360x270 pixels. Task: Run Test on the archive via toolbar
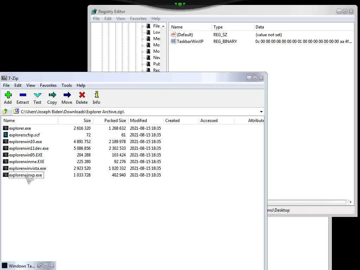point(37,98)
